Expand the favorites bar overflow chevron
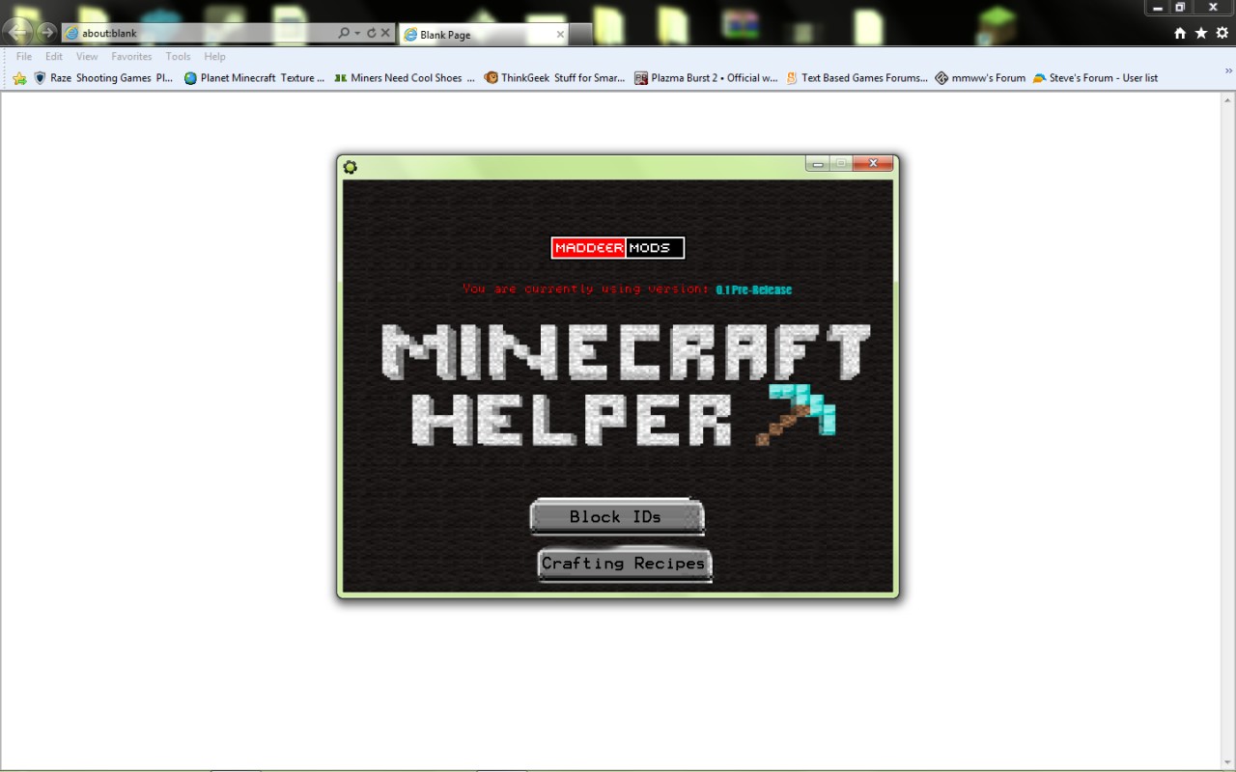The width and height of the screenshot is (1236, 772). 1227,69
